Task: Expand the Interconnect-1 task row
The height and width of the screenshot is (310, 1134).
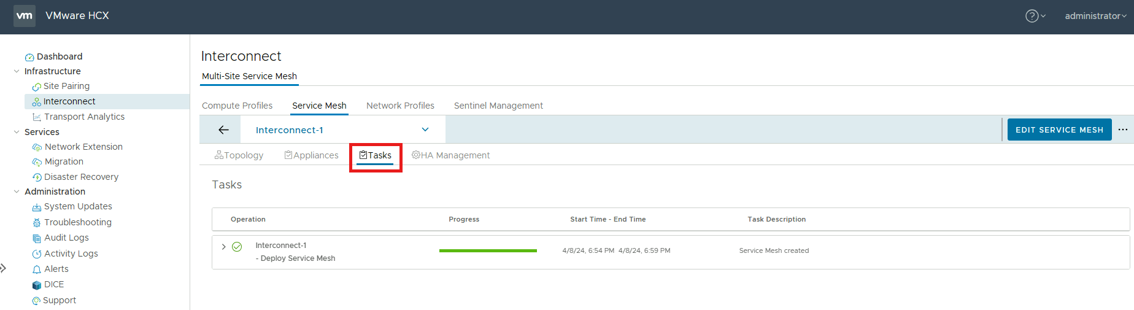Action: point(223,247)
